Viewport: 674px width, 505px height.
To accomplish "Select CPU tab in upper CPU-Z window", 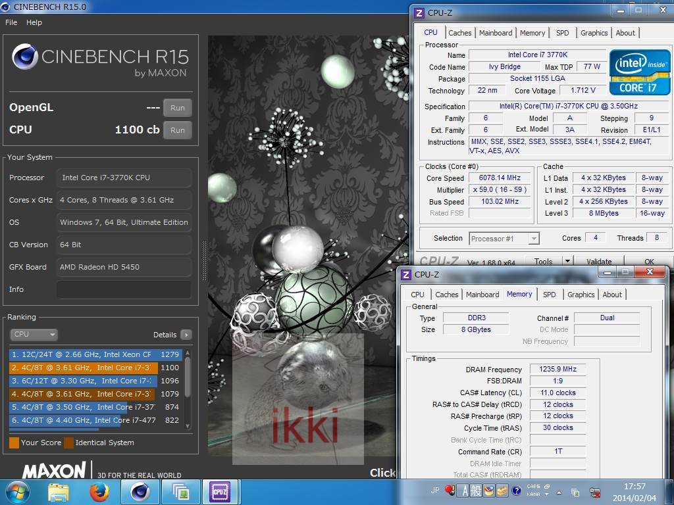I will [x=430, y=32].
